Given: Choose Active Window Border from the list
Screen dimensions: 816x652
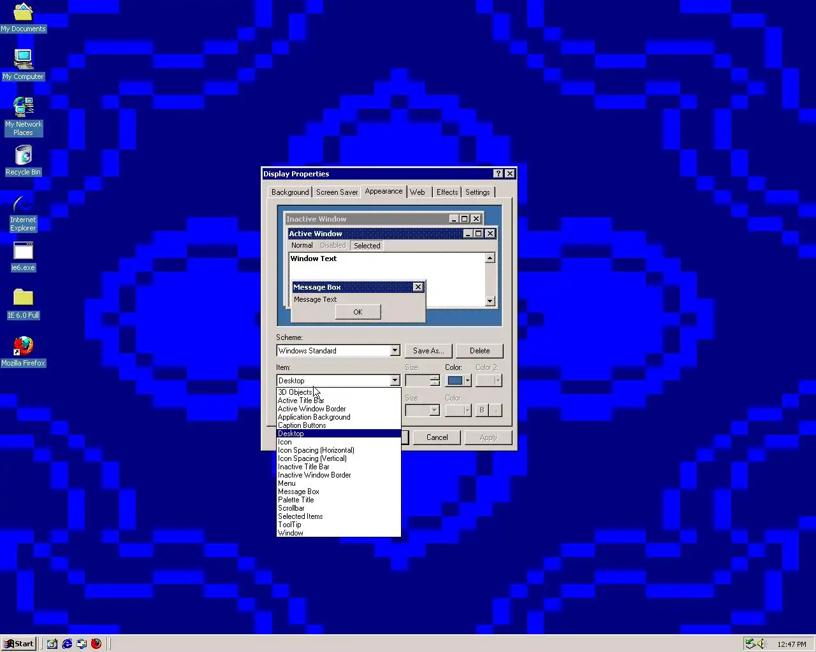Looking at the screenshot, I should pyautogui.click(x=339, y=409).
